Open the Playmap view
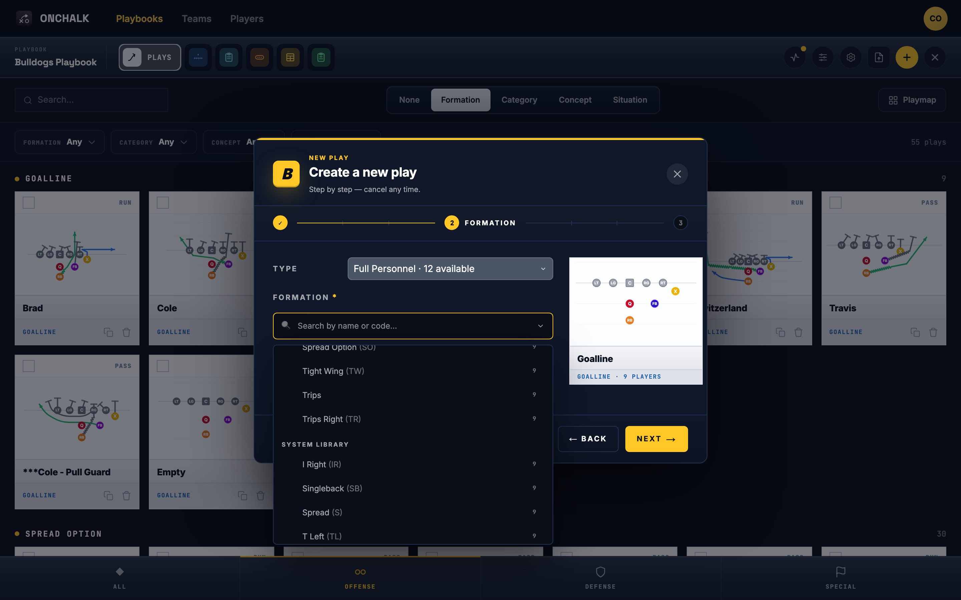961x600 pixels. [912, 100]
